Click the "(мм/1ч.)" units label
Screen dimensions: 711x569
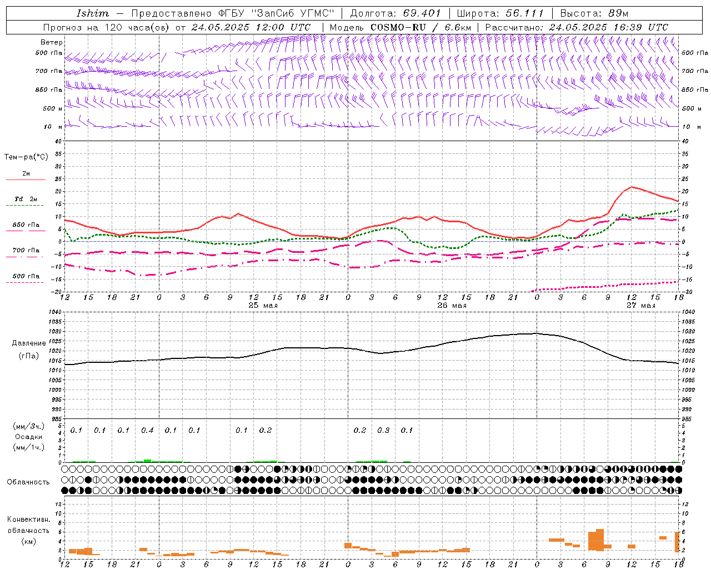29,447
